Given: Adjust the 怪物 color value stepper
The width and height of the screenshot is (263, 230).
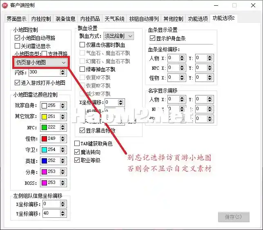Looking at the screenshot, I should click(x=63, y=139).
